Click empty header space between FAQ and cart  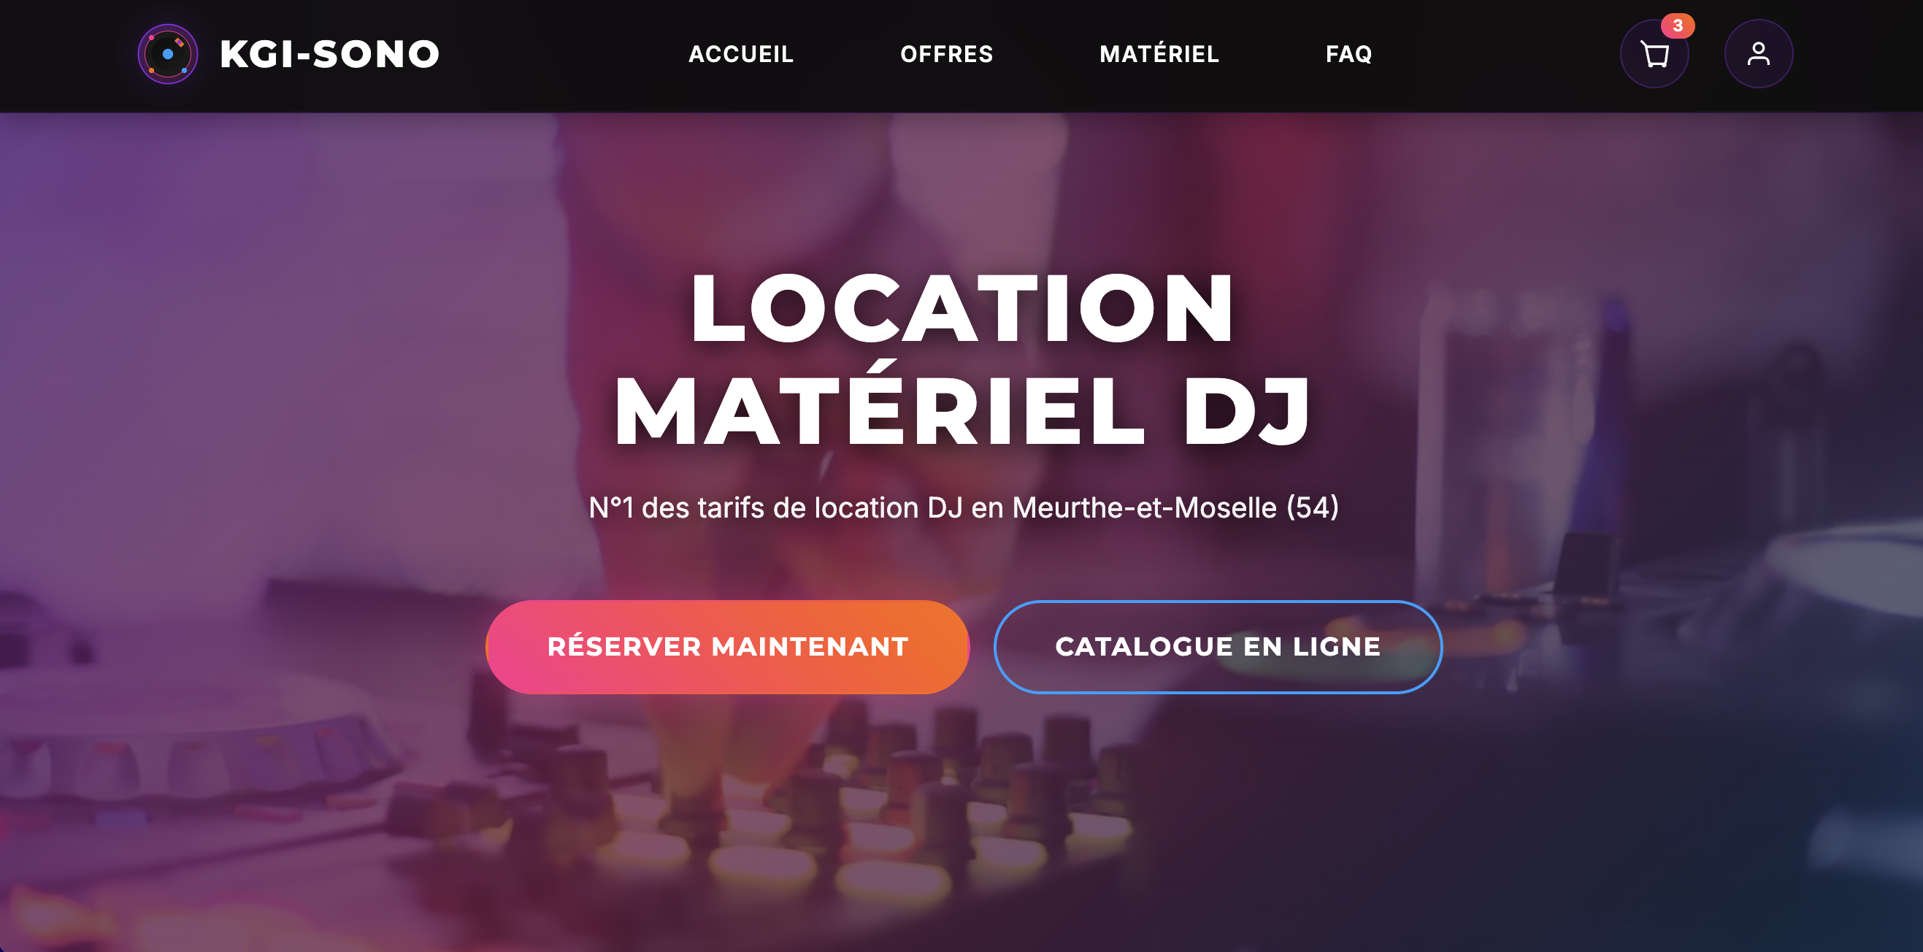pyautogui.click(x=1493, y=54)
